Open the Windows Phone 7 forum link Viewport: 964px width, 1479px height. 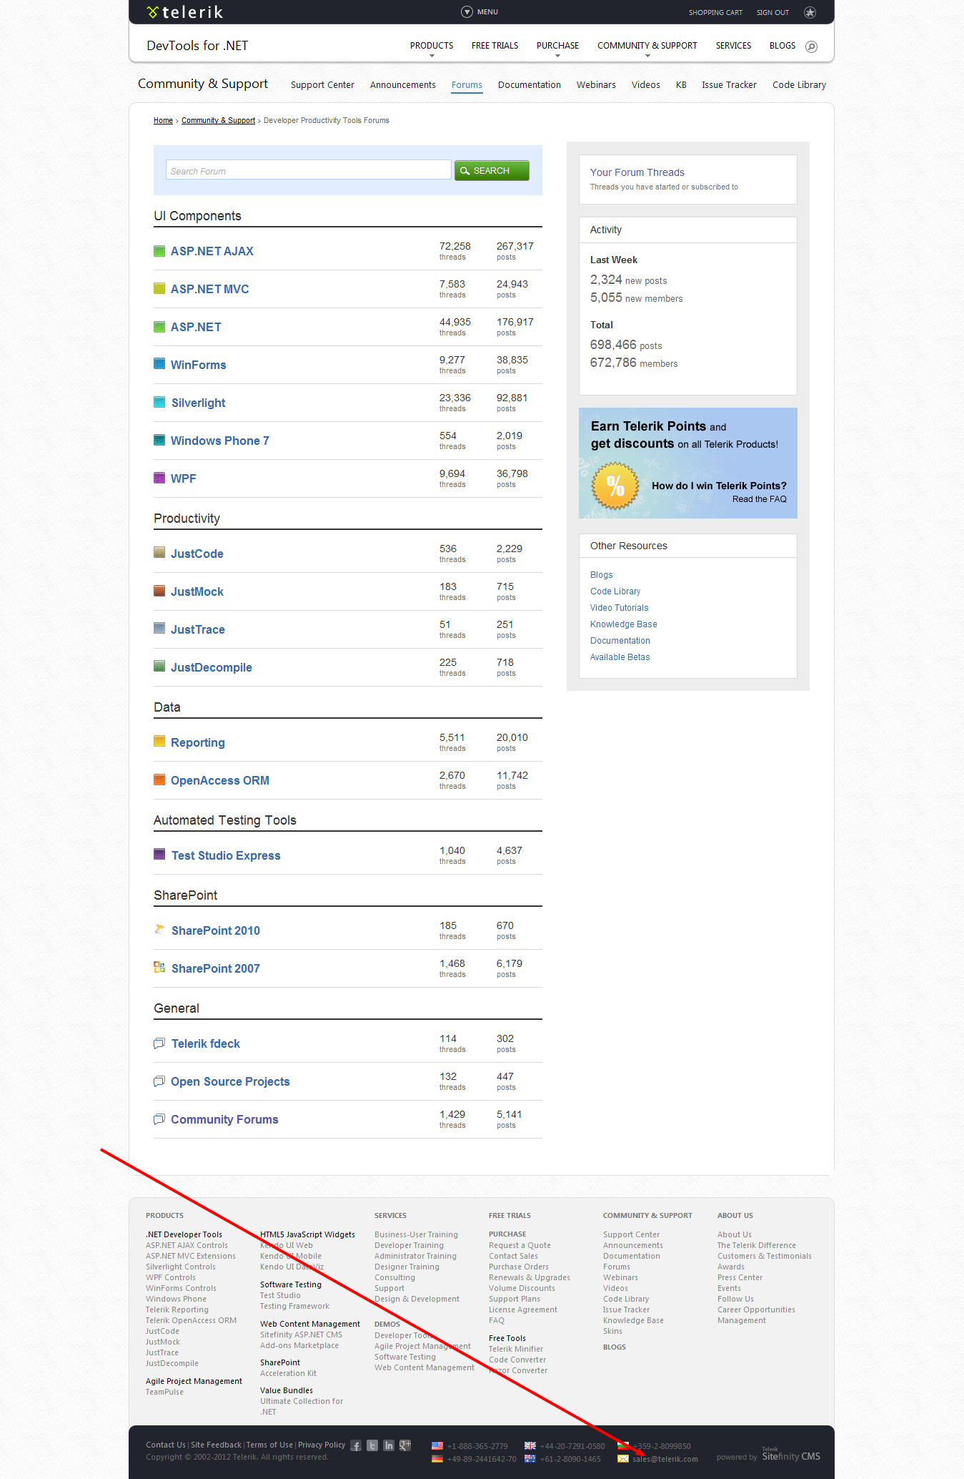pos(220,441)
